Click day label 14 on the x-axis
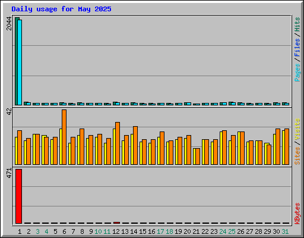The height and width of the screenshot is (238, 304). pos(134,231)
